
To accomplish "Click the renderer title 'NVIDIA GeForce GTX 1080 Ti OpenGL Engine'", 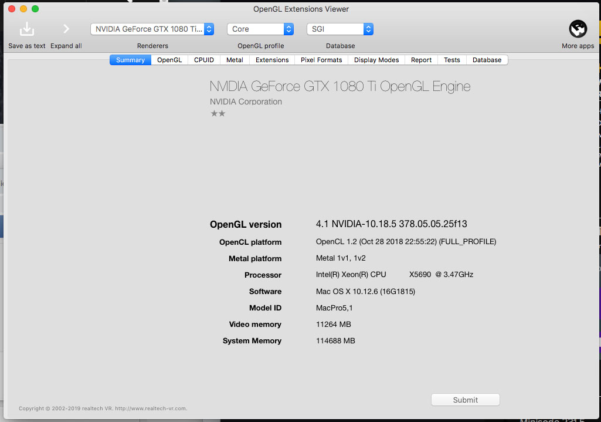I will coord(340,86).
